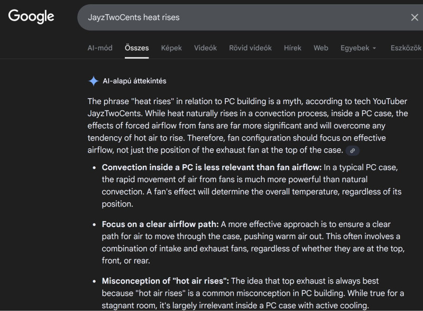Open the Hírek tab
The image size is (423, 311).
point(292,48)
